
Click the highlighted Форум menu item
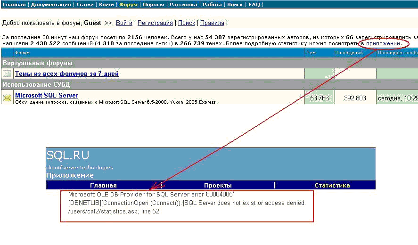[x=129, y=5]
